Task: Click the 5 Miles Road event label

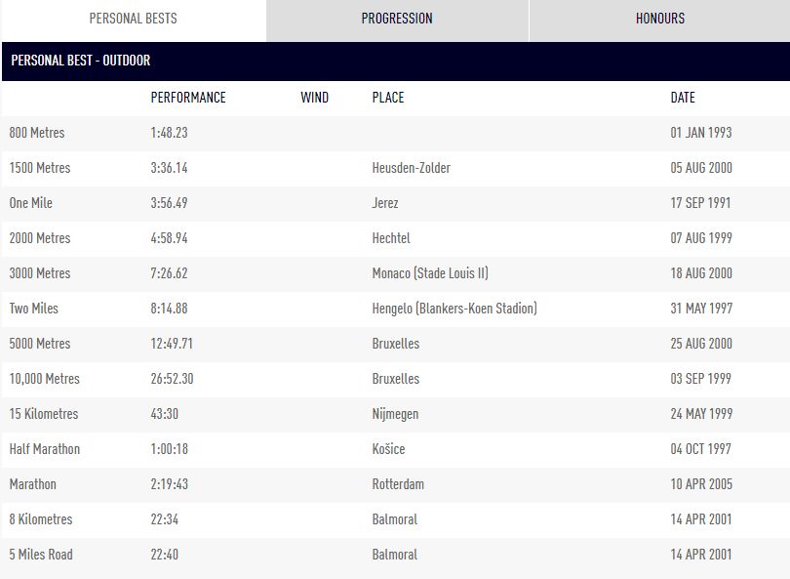Action: (x=41, y=555)
